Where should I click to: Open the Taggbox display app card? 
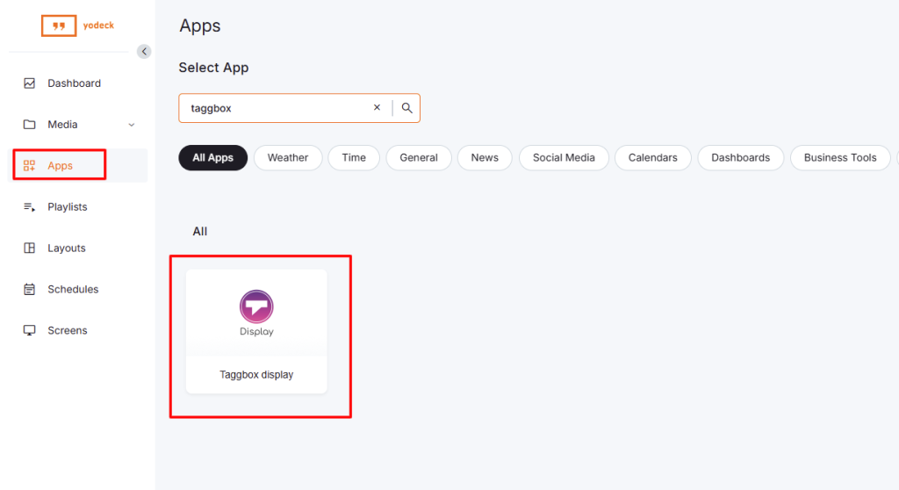tap(256, 331)
